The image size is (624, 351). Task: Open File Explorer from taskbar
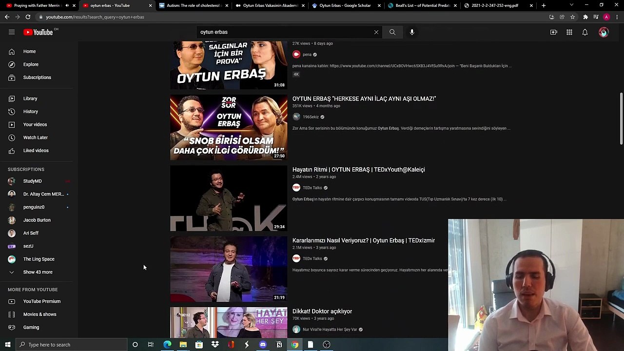click(x=183, y=345)
